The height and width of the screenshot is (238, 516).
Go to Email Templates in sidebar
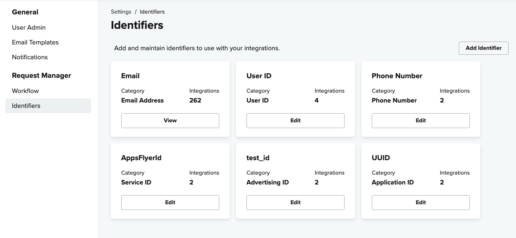(35, 42)
